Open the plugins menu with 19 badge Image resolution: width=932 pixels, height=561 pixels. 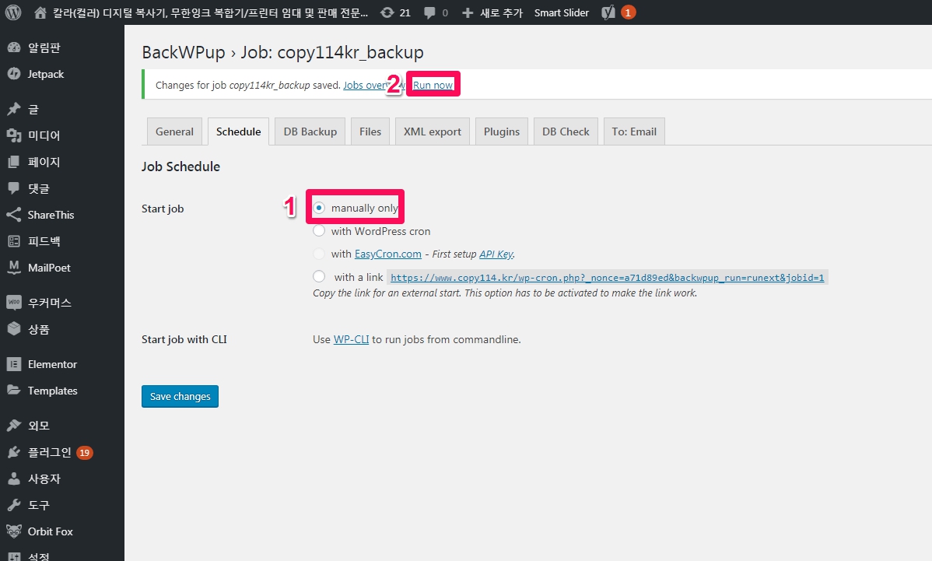point(50,452)
